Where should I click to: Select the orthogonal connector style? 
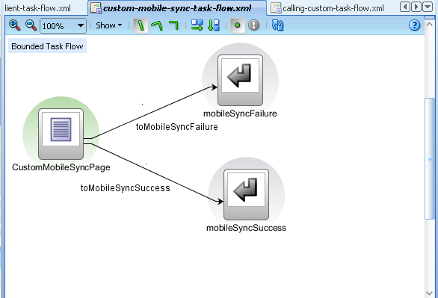point(173,25)
